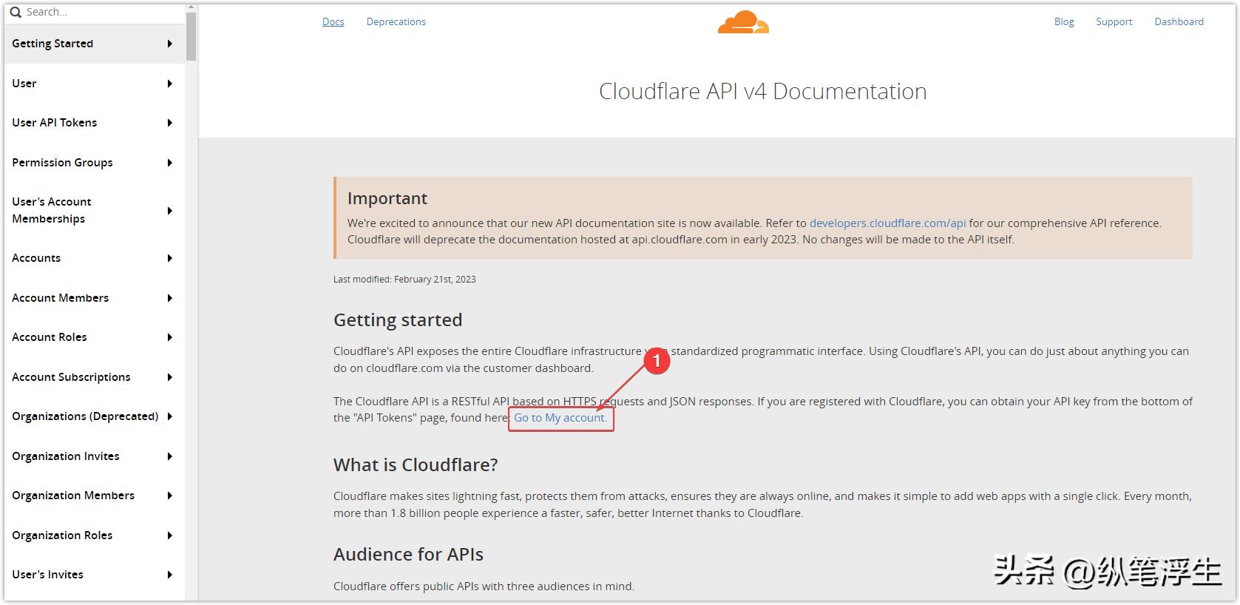Expand the Account Subscriptions arrow
The image size is (1240, 605).
pos(170,377)
